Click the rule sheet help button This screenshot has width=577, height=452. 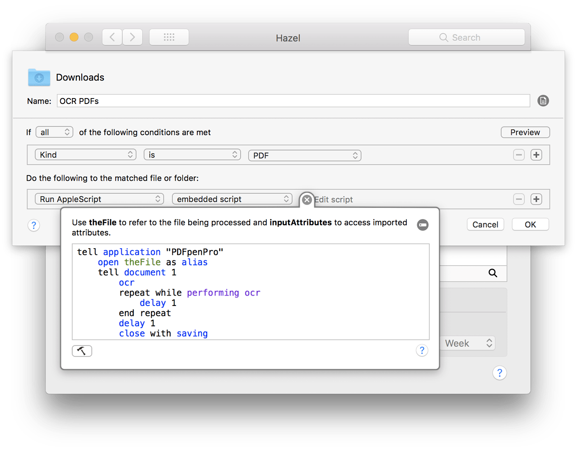coord(34,225)
